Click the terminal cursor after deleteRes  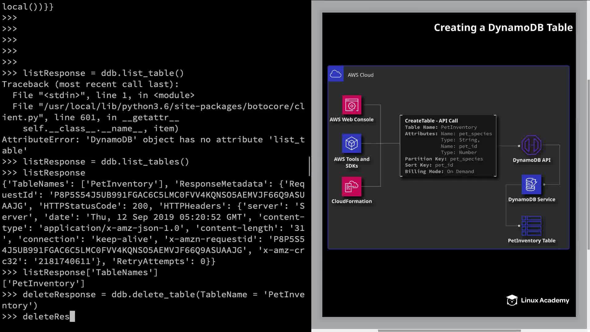[x=72, y=316]
